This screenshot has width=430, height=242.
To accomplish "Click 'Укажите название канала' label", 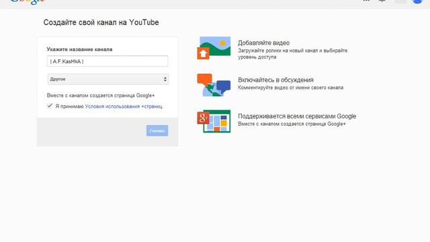I will 79,49.
